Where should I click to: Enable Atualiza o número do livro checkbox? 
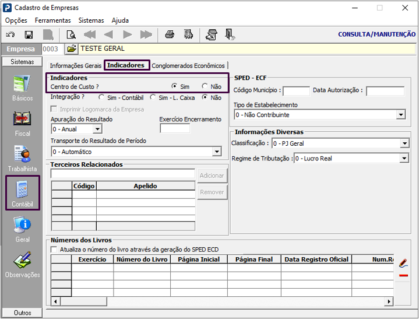pyautogui.click(x=54, y=250)
